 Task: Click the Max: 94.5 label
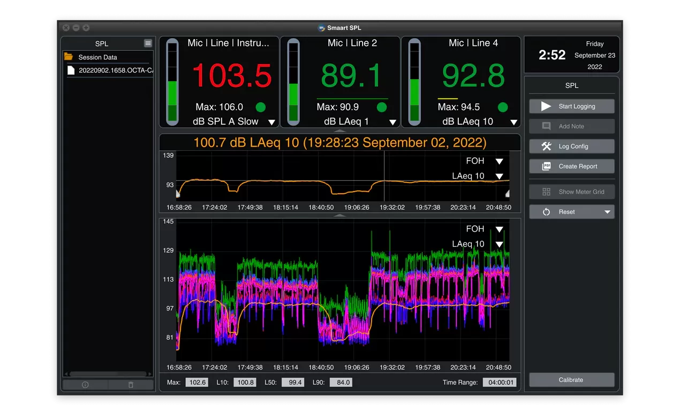(459, 107)
